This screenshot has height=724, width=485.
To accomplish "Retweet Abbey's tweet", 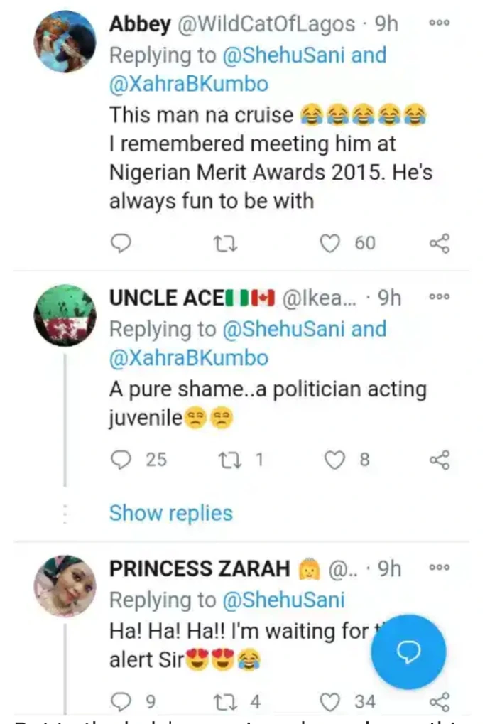I will (226, 244).
